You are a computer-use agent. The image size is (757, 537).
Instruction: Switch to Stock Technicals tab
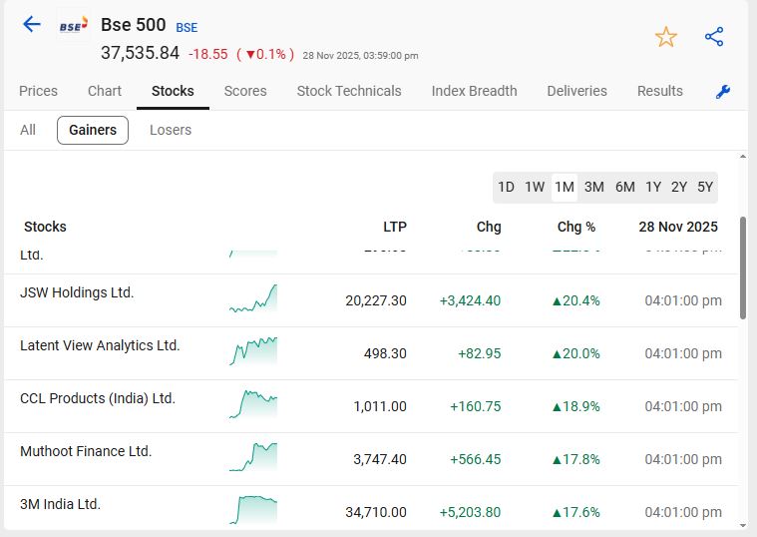click(349, 91)
